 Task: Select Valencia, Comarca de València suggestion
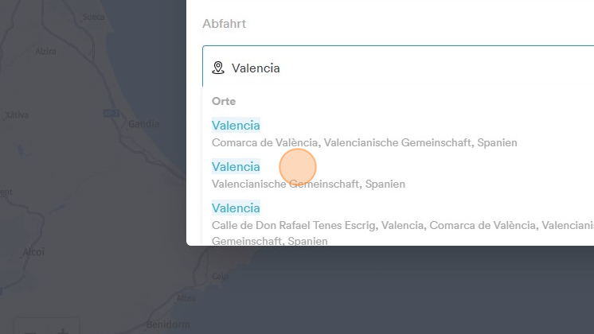(x=236, y=126)
